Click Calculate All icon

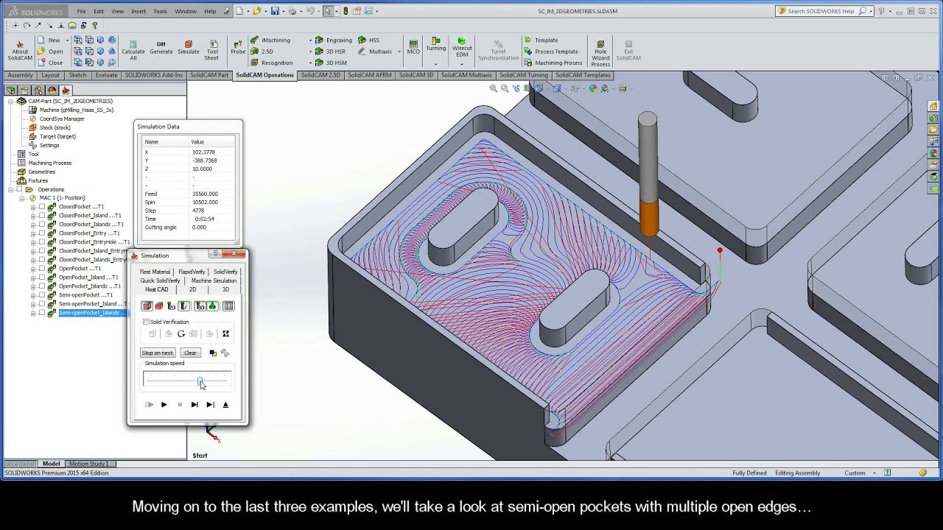133,50
